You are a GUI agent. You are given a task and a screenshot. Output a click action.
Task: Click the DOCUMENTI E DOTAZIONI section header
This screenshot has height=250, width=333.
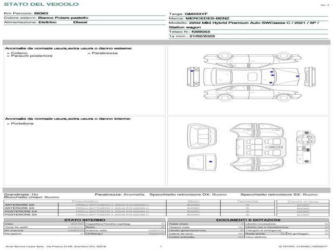(248, 220)
